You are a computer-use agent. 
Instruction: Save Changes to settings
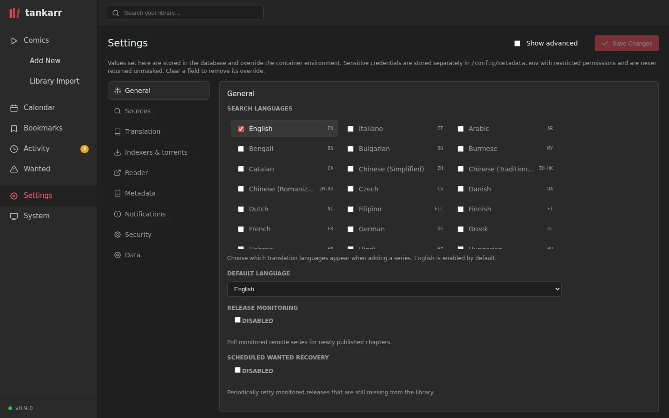[627, 43]
